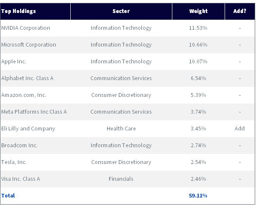The width and height of the screenshot is (256, 208).
Task: Click the Tesla, Inc. row name
Action: click(x=14, y=162)
